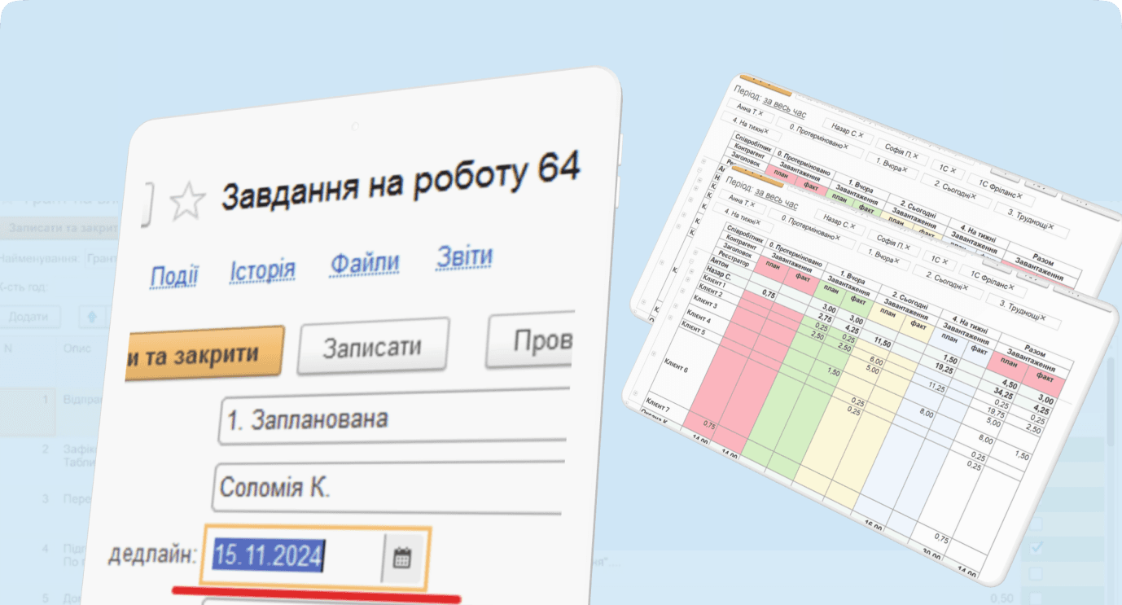Click the 'Антон' row in front report table
Image resolution: width=1122 pixels, height=605 pixels.
[719, 262]
